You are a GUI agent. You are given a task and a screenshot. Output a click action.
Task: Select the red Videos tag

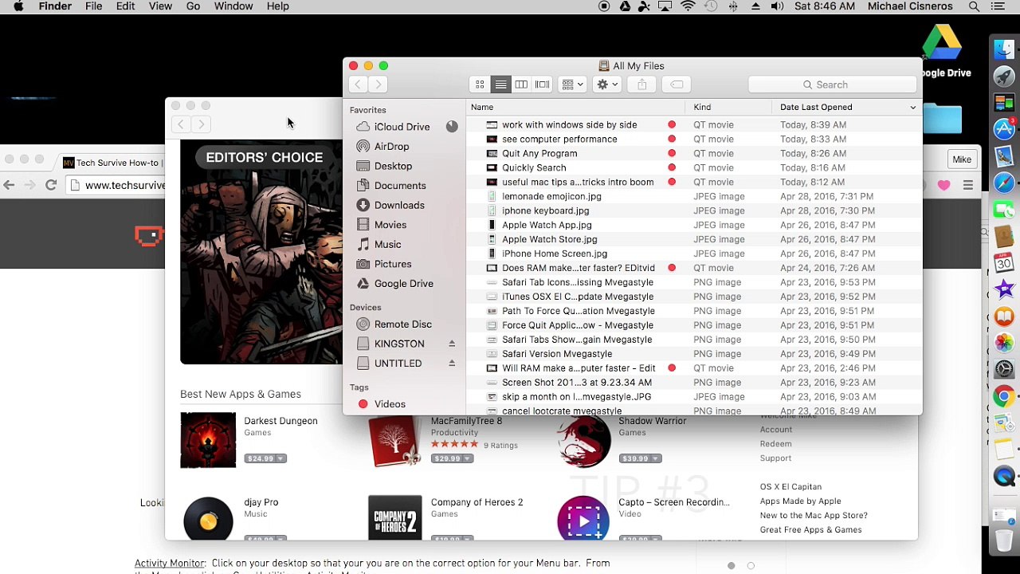[390, 404]
